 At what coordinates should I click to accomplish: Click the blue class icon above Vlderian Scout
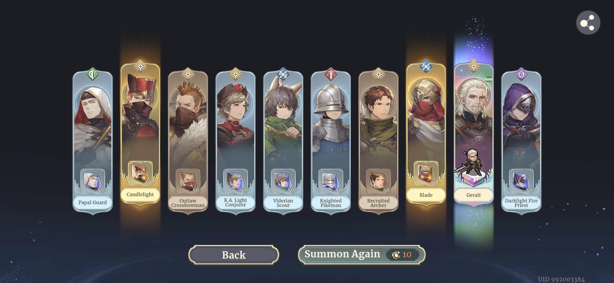coord(283,75)
